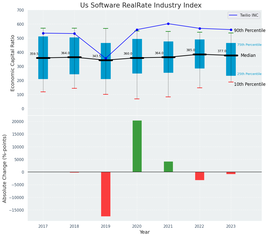The width and height of the screenshot is (268, 237).
Task: Click the 90th Percentile annotation
Action: [x=249, y=31]
